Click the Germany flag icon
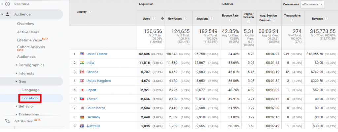The width and height of the screenshot is (338, 132). [82, 117]
